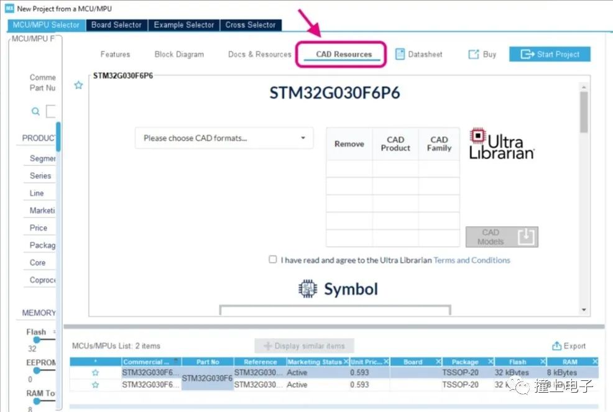Click Display similar items button
Screen dimensions: 613x412
[x=304, y=346]
